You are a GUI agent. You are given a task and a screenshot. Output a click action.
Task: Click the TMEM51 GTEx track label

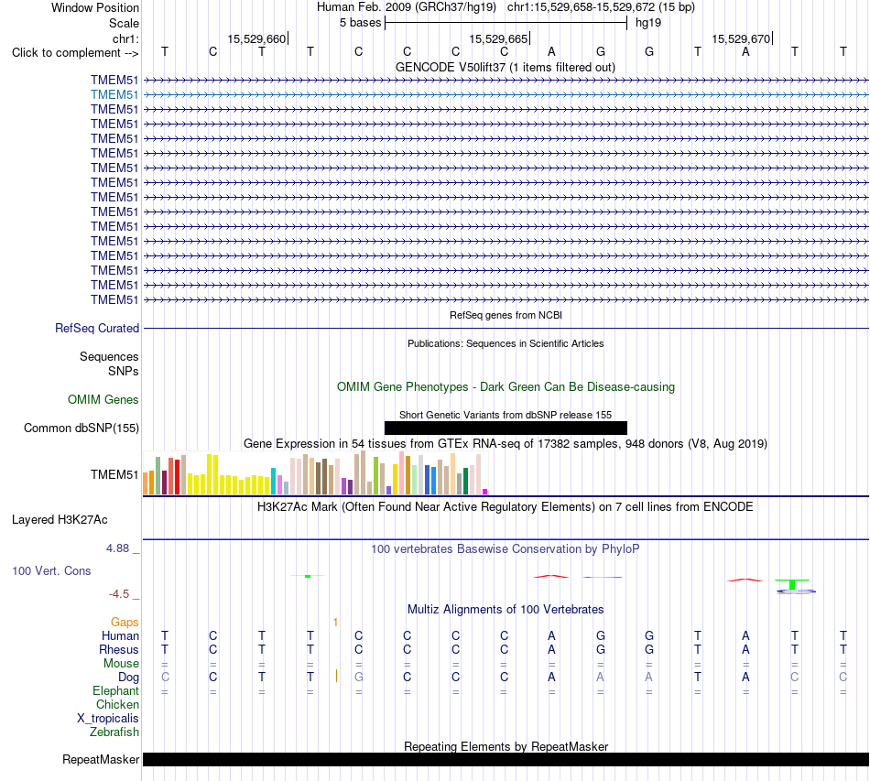point(114,475)
